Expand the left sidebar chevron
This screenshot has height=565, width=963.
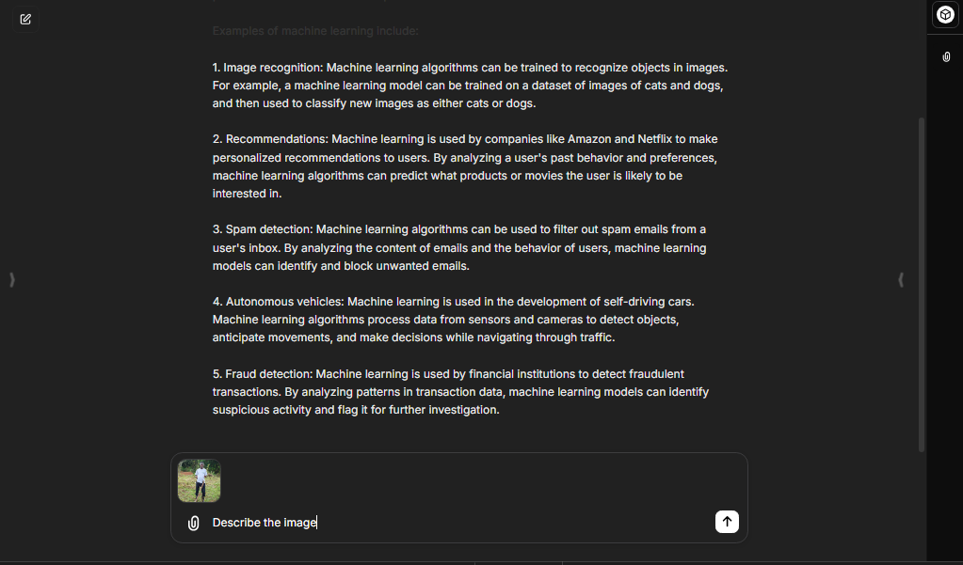click(x=12, y=279)
